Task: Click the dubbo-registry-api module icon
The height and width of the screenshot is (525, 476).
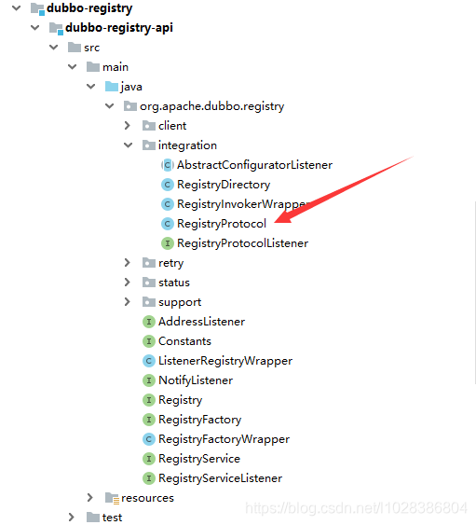Action: (56, 29)
